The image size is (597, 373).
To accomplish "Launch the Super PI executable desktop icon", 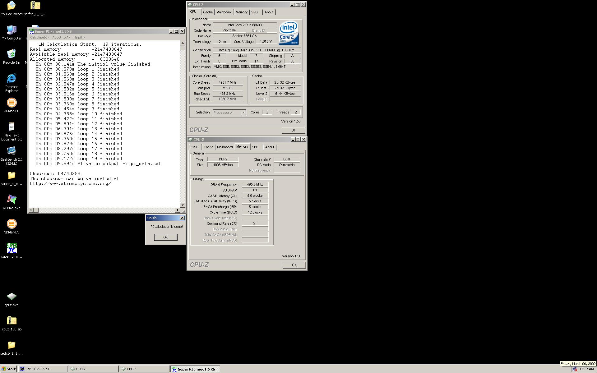I will pyautogui.click(x=12, y=251).
